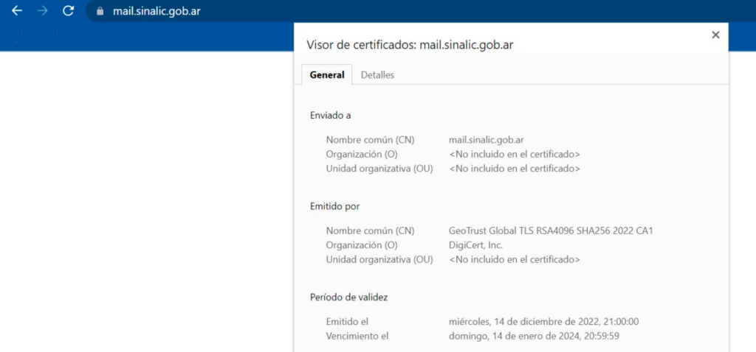Click the issue date 14 de diciembre 2022
Image resolution: width=756 pixels, height=352 pixels.
544,322
